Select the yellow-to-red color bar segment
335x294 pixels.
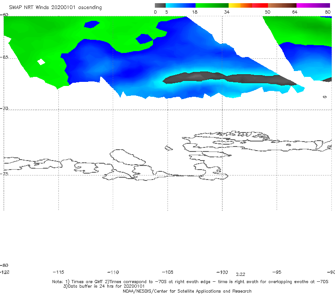[x=248, y=5]
